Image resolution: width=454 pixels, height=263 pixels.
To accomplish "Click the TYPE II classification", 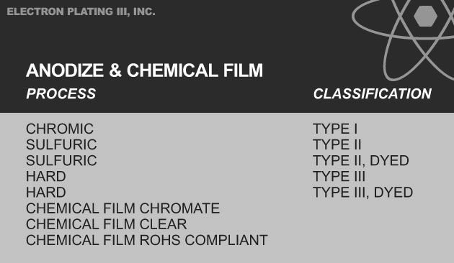I will pyautogui.click(x=337, y=144).
